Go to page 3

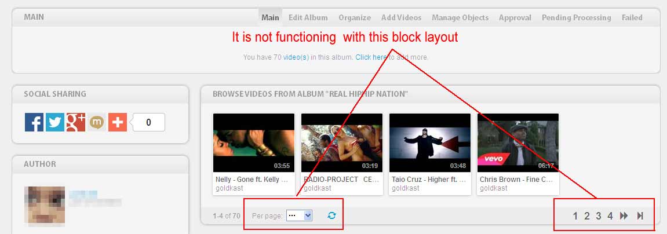598,216
